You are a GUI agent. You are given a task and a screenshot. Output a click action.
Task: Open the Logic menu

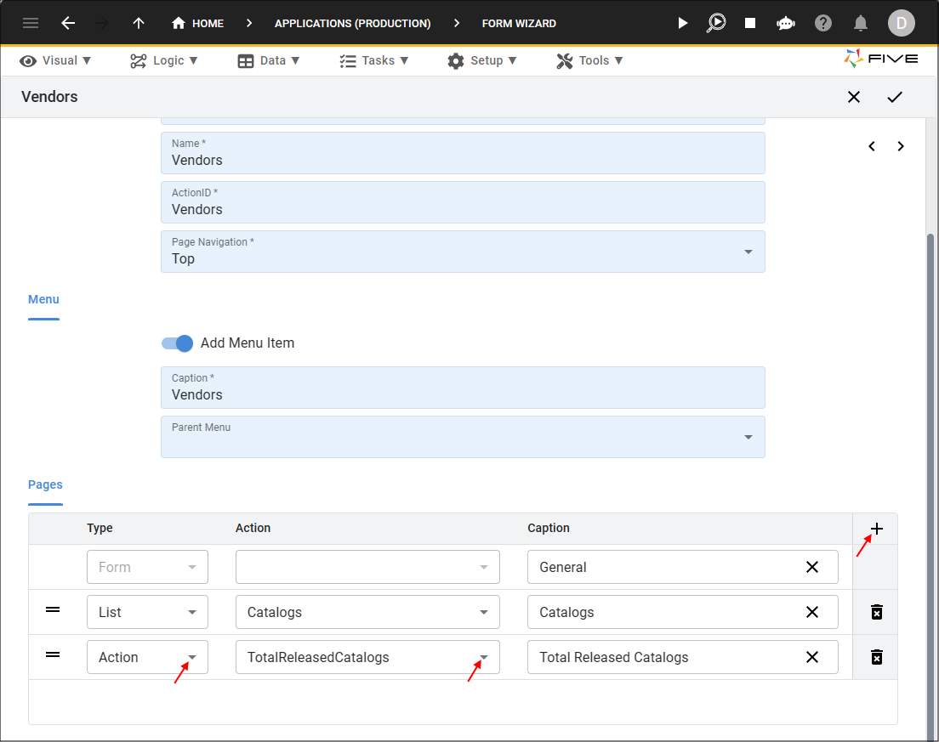[x=164, y=60]
